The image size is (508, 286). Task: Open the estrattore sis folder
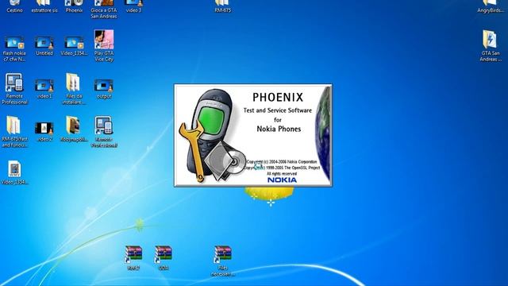point(44,6)
